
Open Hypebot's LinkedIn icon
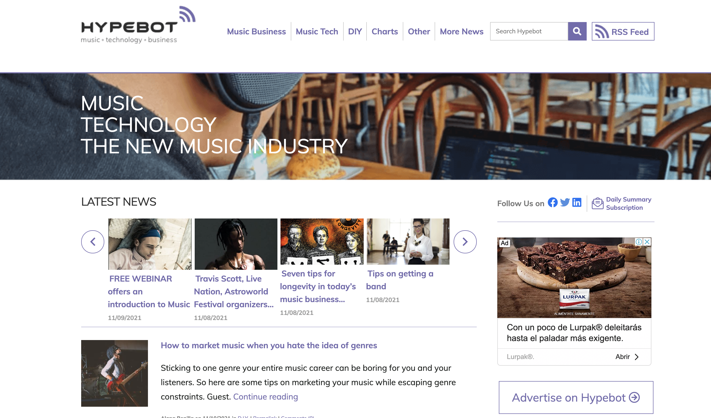click(x=577, y=202)
